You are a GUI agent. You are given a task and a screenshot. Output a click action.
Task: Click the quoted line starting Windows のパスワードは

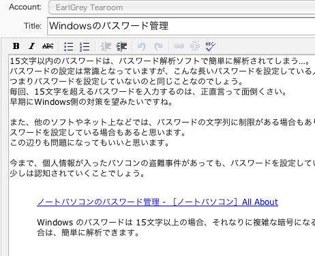click(176, 222)
